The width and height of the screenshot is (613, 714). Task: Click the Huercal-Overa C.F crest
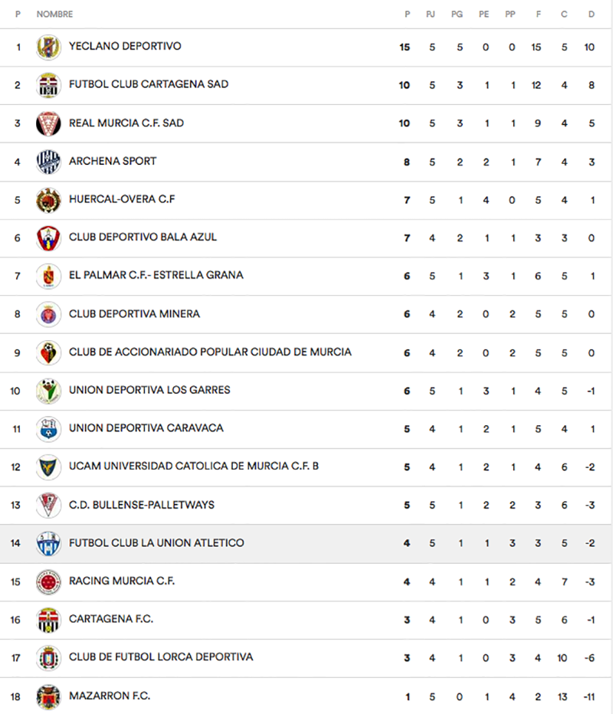point(48,200)
